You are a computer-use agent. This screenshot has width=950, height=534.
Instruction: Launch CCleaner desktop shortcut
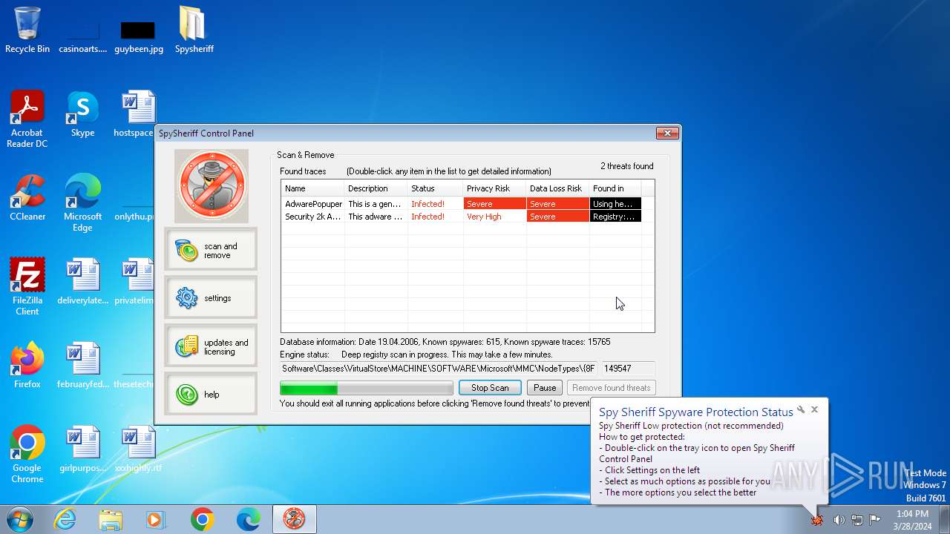click(27, 198)
